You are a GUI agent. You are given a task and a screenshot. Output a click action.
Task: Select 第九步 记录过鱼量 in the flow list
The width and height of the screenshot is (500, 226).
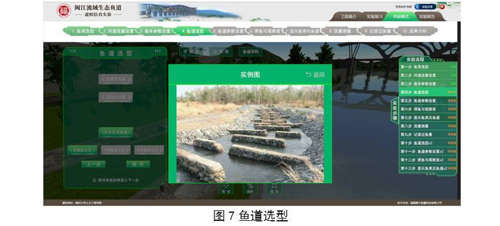click(x=428, y=135)
